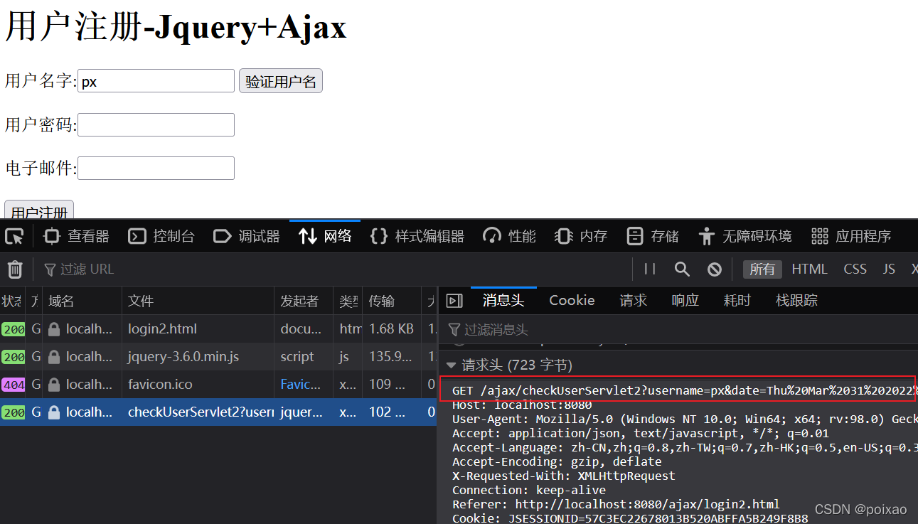
Task: Switch to Cookie details tab
Action: point(572,301)
